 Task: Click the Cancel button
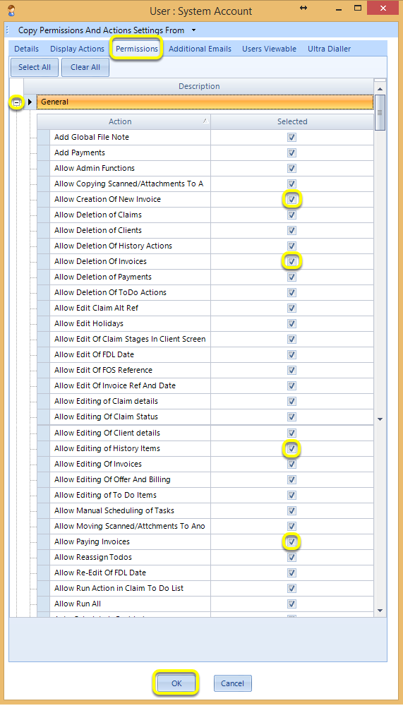(x=232, y=683)
